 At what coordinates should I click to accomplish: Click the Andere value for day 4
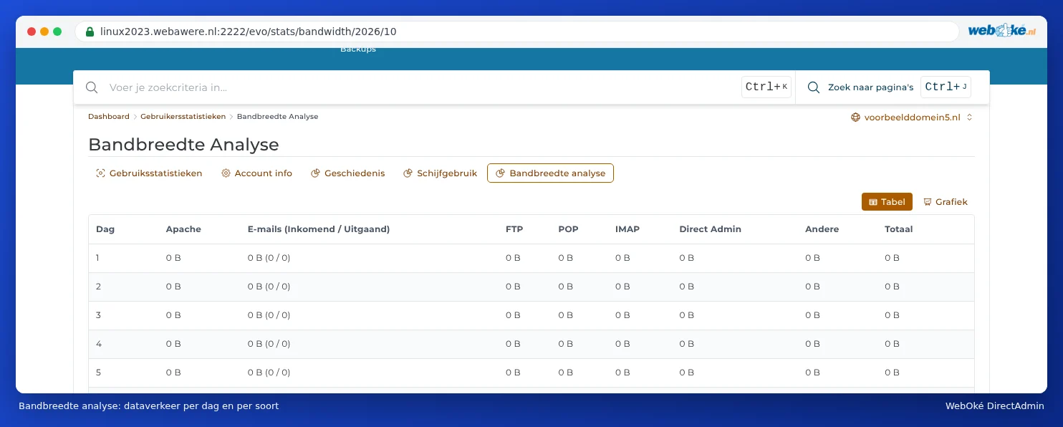coord(813,344)
